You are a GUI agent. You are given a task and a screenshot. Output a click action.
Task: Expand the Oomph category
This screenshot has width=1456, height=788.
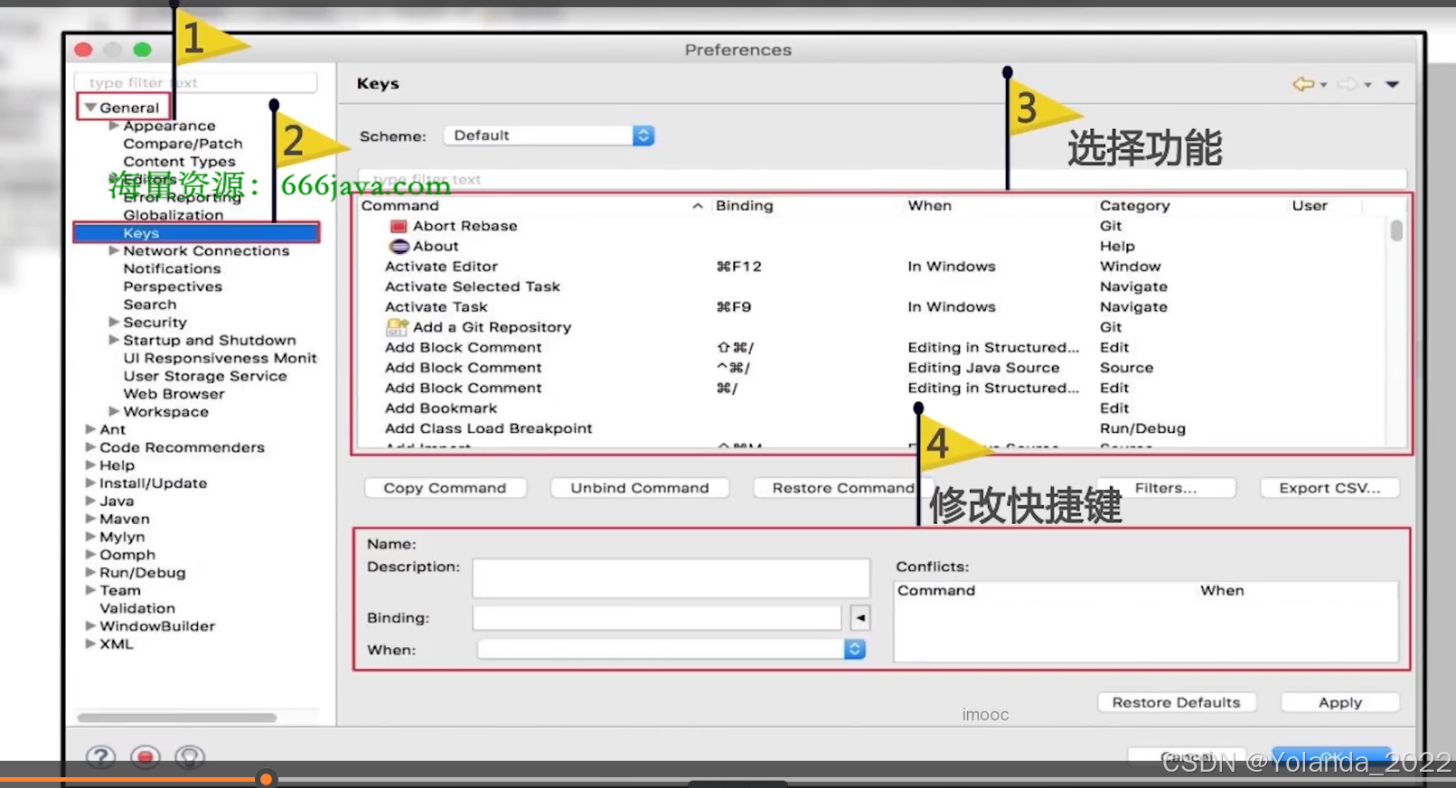pos(90,554)
